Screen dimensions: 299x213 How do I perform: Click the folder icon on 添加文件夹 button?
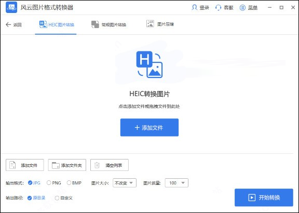pos(56,165)
